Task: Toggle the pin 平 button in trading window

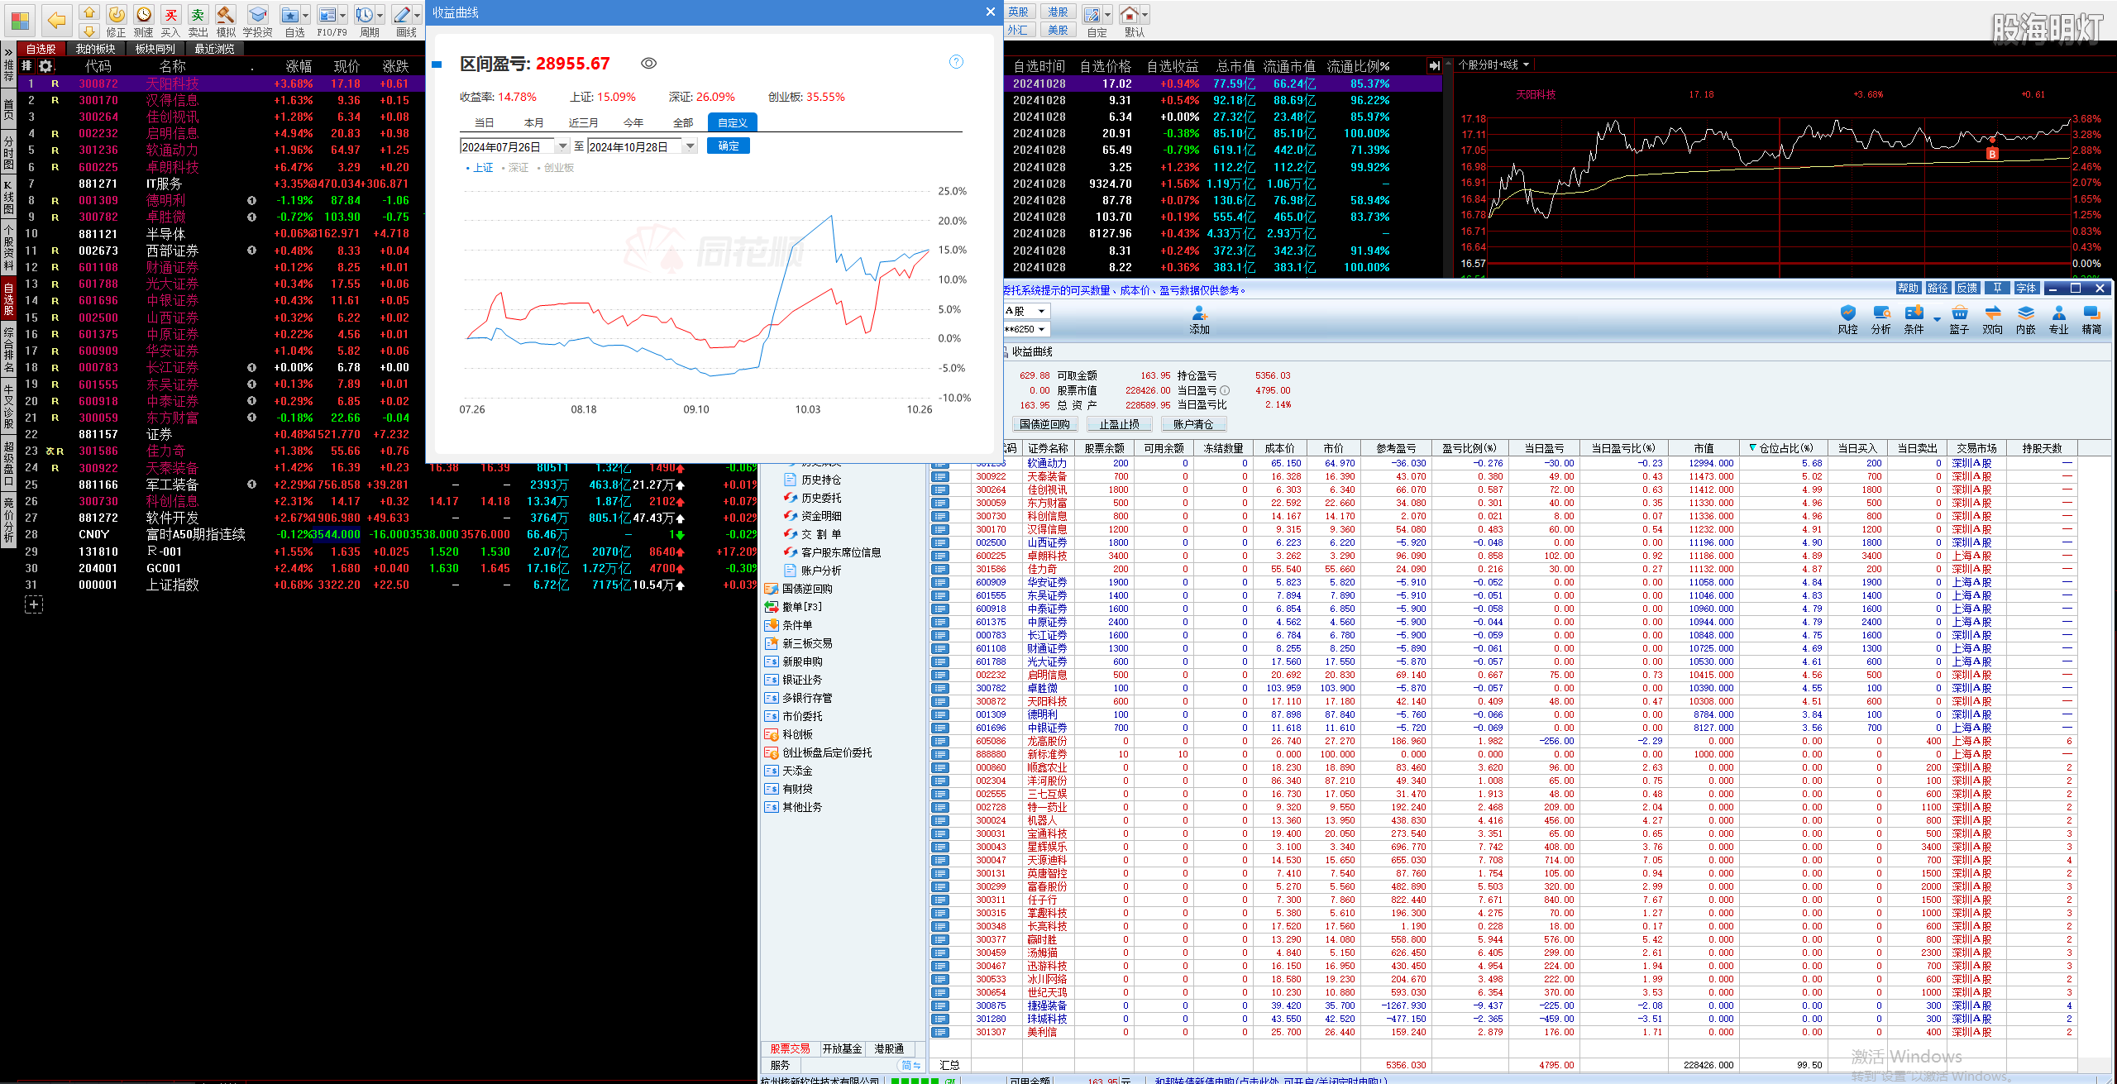Action: coord(1997,288)
